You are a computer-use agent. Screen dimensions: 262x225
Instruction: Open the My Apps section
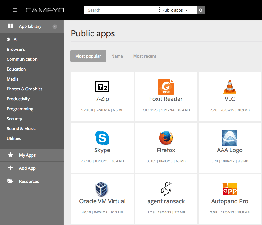[32, 155]
